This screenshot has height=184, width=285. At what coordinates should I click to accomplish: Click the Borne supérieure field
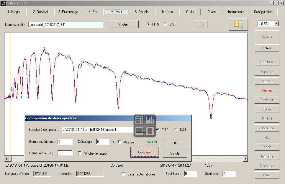click(65, 142)
